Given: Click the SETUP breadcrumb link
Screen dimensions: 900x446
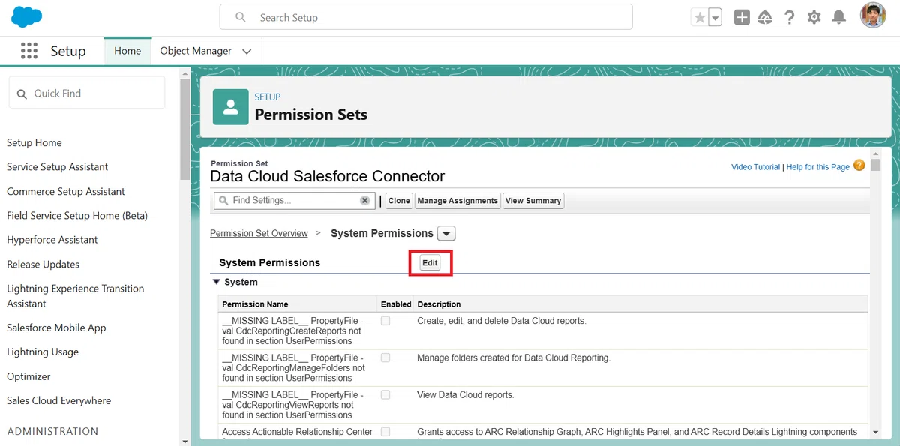Looking at the screenshot, I should click(268, 97).
